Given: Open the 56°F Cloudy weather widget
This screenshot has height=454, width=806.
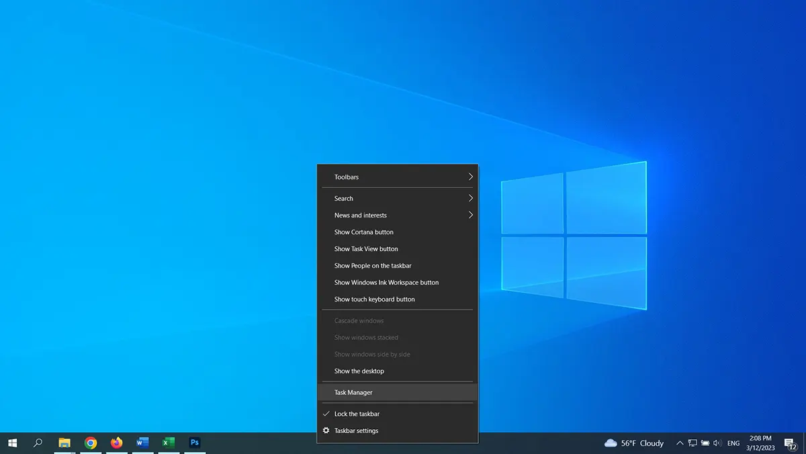Looking at the screenshot, I should (634, 443).
